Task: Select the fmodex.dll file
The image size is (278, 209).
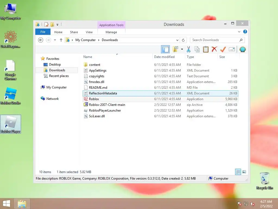Action: click(160, 82)
